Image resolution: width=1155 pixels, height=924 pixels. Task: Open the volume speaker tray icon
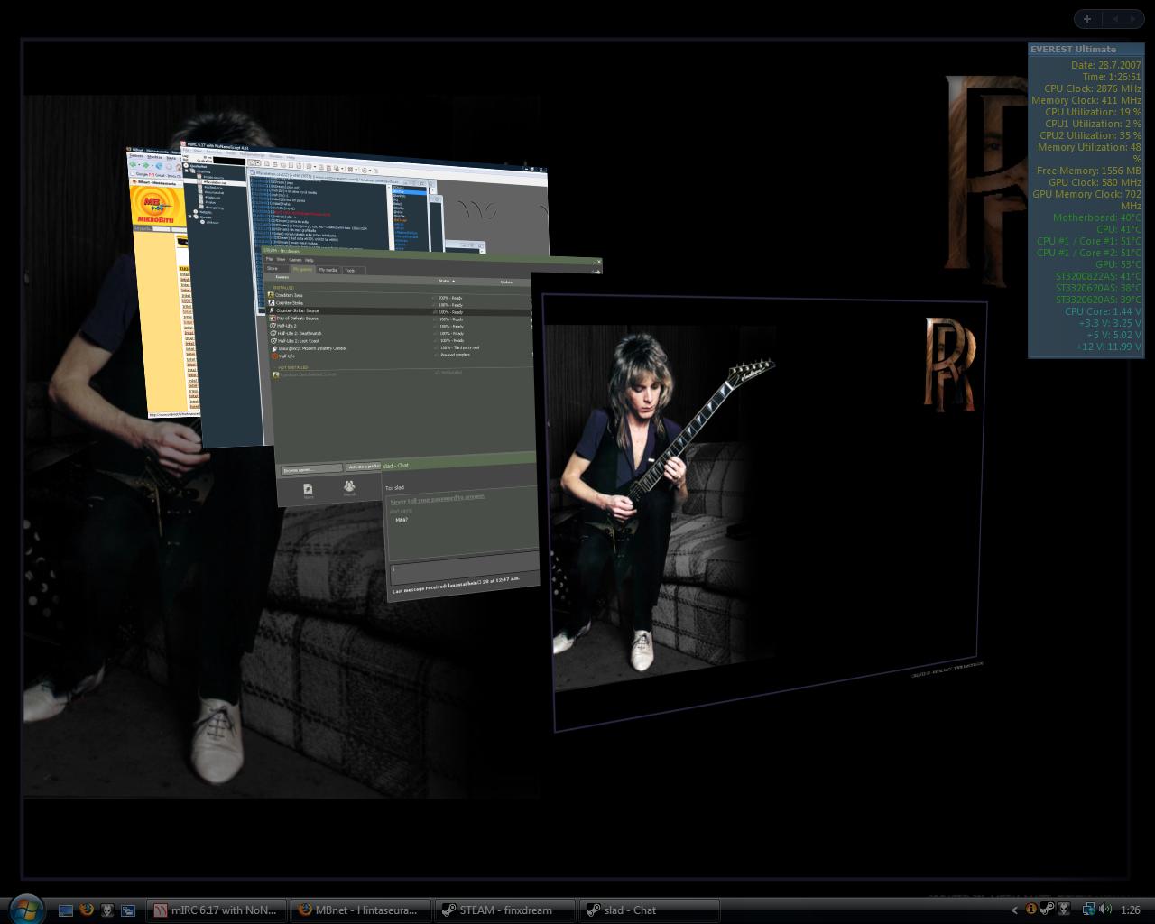(1105, 910)
